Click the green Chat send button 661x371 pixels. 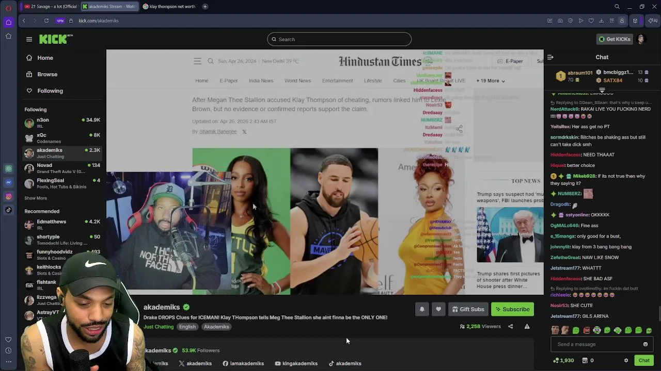coord(644,361)
